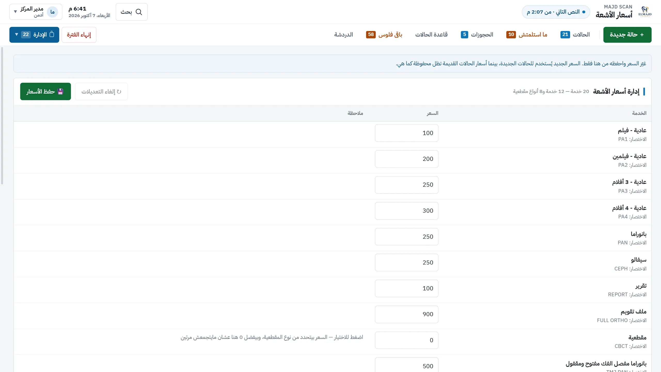Click the مقطعية price field showing 0
The height and width of the screenshot is (372, 661).
(406, 340)
